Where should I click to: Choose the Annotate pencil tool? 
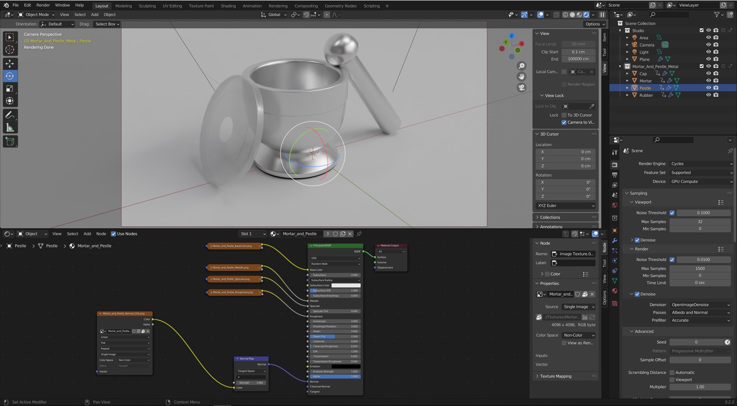pos(10,115)
